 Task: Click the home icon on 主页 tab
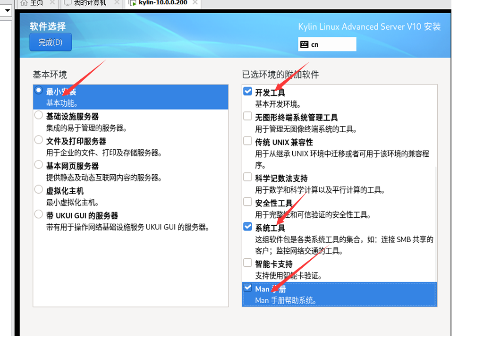coord(24,3)
